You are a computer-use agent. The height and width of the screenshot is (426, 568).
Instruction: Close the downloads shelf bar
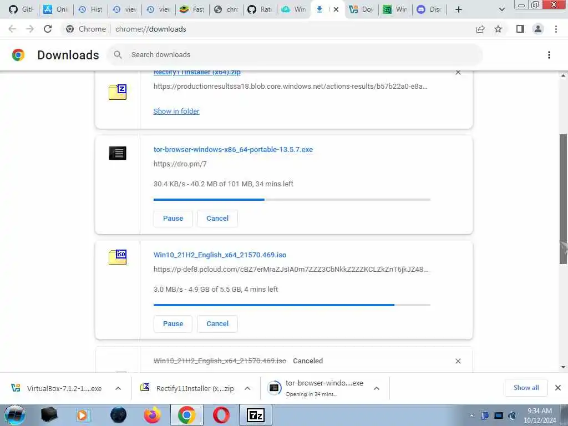(x=558, y=388)
